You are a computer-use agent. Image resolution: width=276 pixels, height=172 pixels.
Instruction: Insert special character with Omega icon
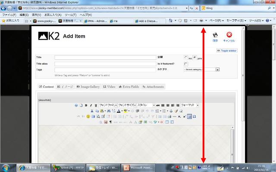194,117
